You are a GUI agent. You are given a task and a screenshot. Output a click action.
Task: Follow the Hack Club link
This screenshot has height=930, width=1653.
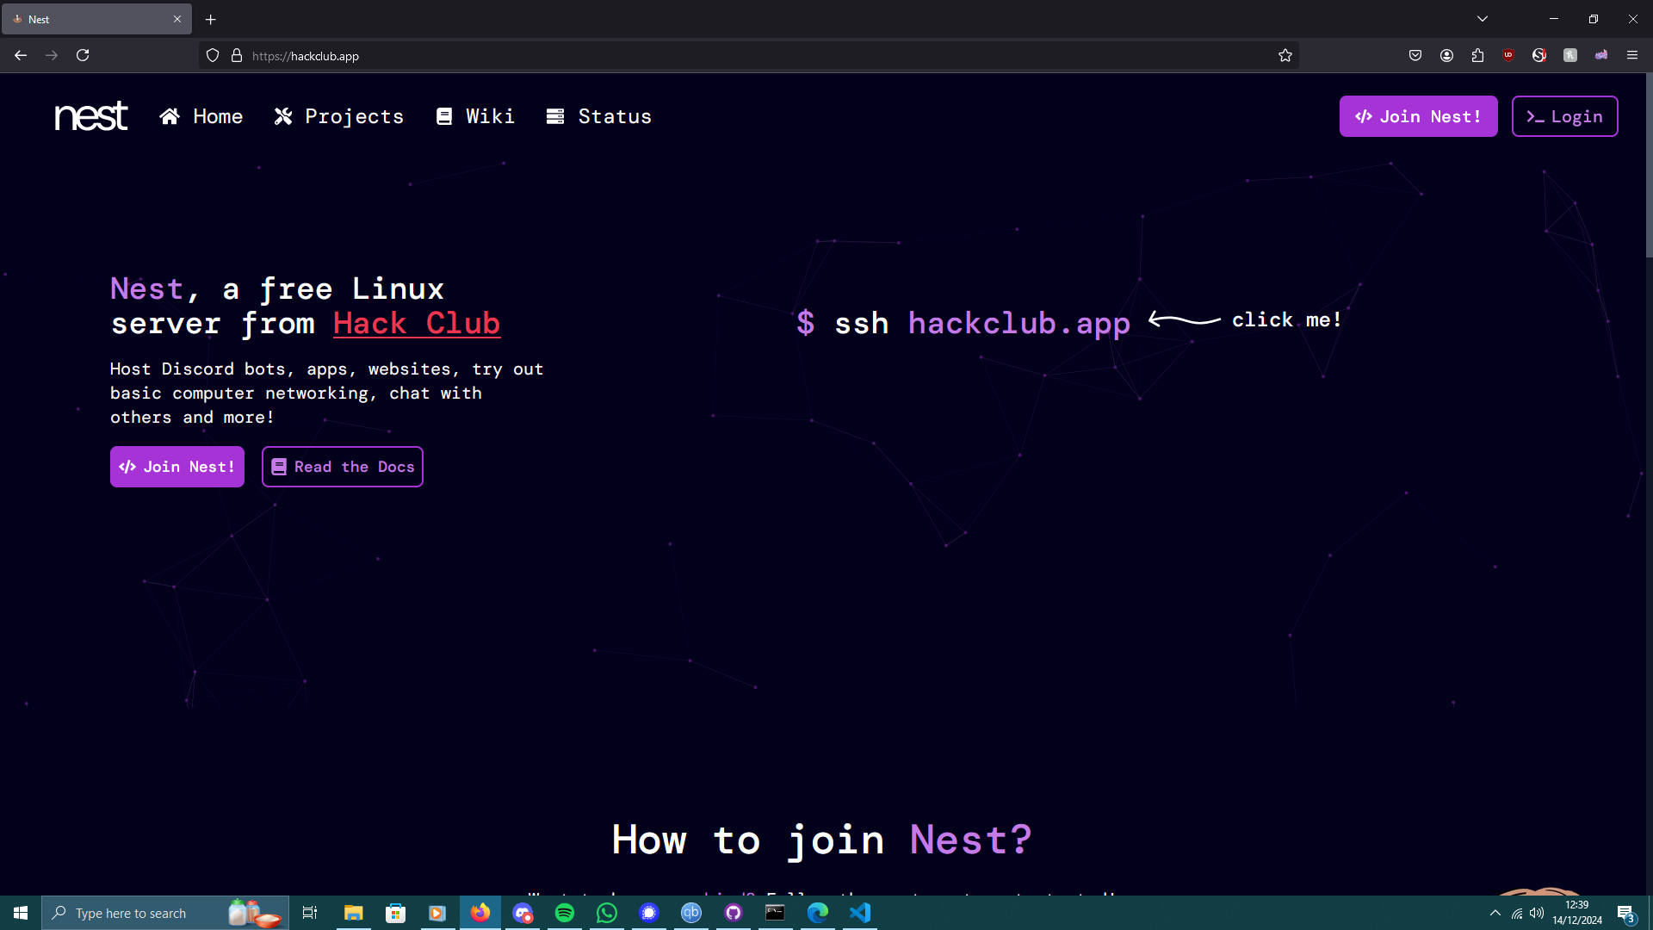(417, 324)
